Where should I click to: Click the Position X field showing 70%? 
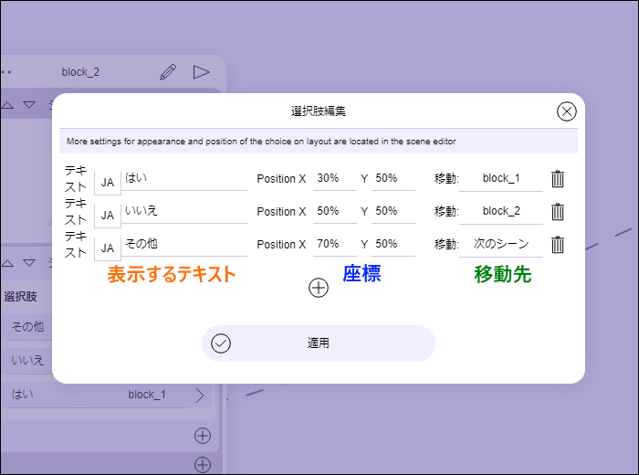[333, 244]
